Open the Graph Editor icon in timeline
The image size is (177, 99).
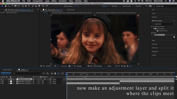pyautogui.click(x=63, y=73)
